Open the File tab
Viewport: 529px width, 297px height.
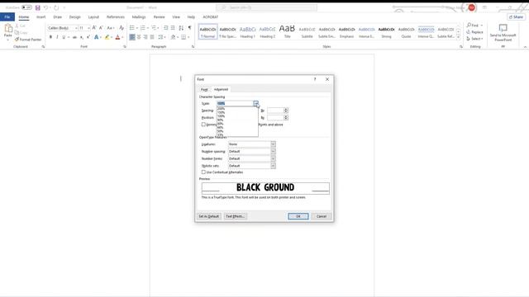point(7,16)
